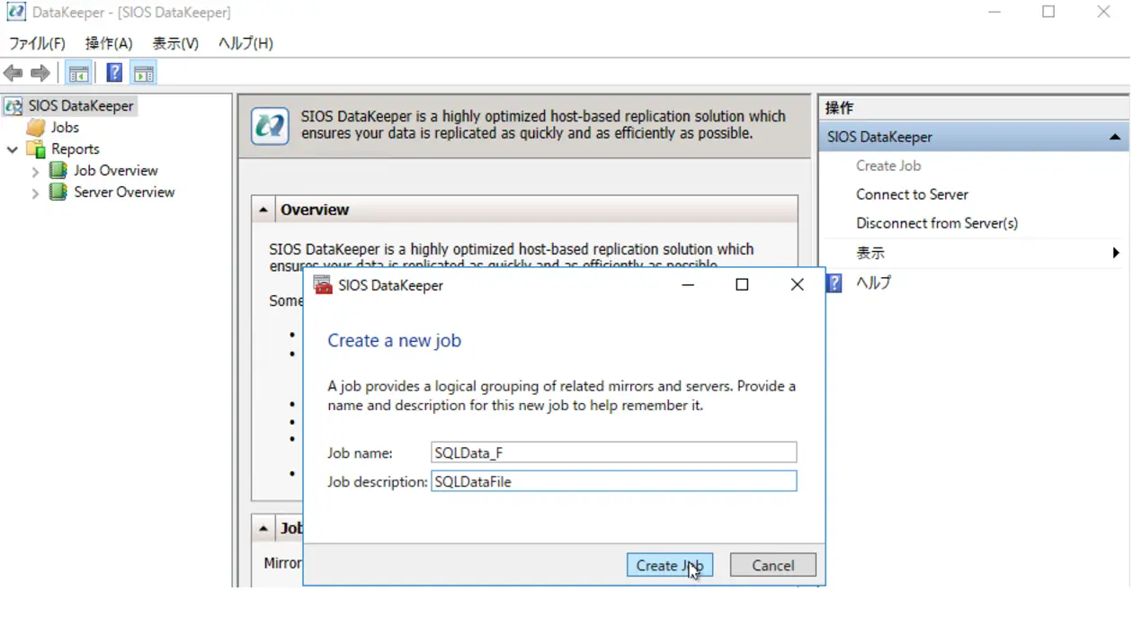Click the Back arrow toolbar icon
This screenshot has width=1132, height=627.
point(13,74)
